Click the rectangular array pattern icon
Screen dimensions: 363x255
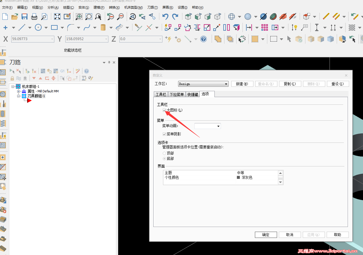tap(265, 28)
